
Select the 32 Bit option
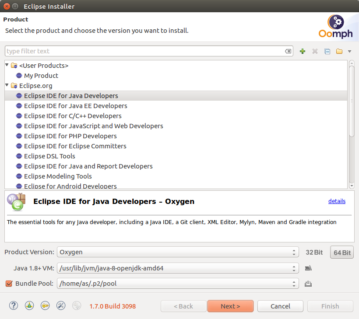point(314,252)
